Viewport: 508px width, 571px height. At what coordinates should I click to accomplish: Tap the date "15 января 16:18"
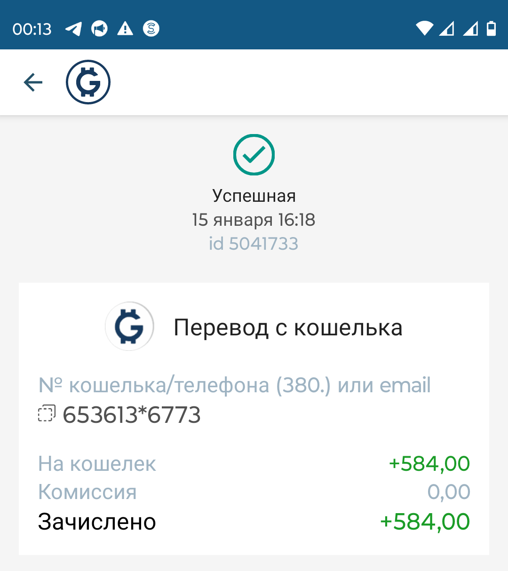coord(254,220)
